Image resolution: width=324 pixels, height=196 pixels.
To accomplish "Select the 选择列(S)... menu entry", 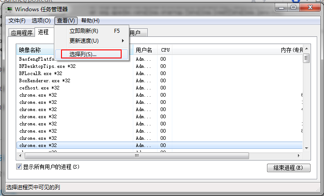I will (92, 54).
